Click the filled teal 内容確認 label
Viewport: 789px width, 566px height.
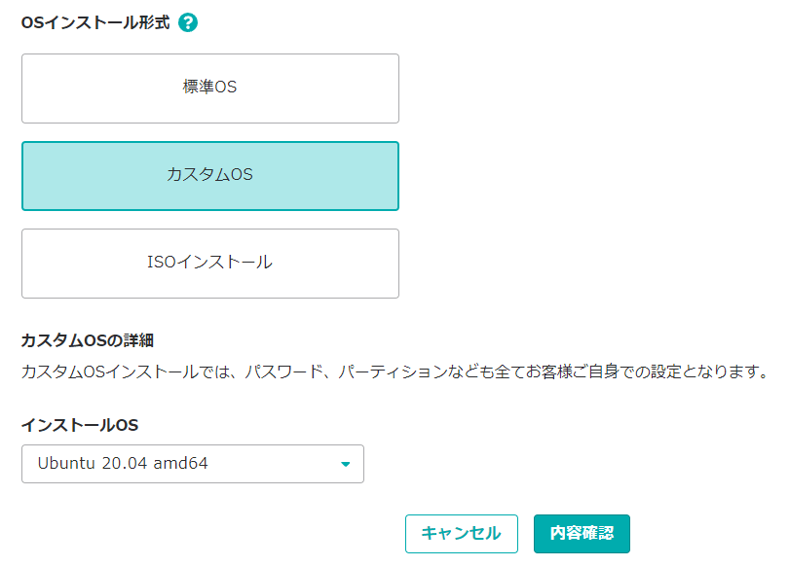coord(582,533)
